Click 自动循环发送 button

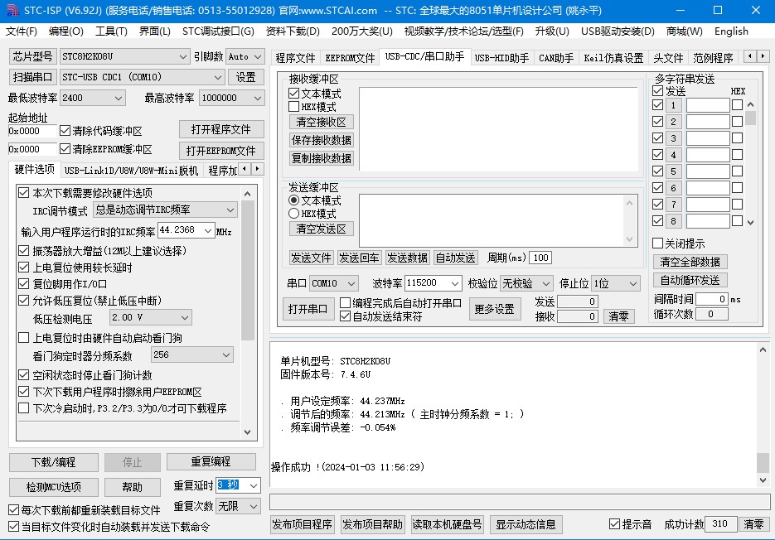coord(690,280)
